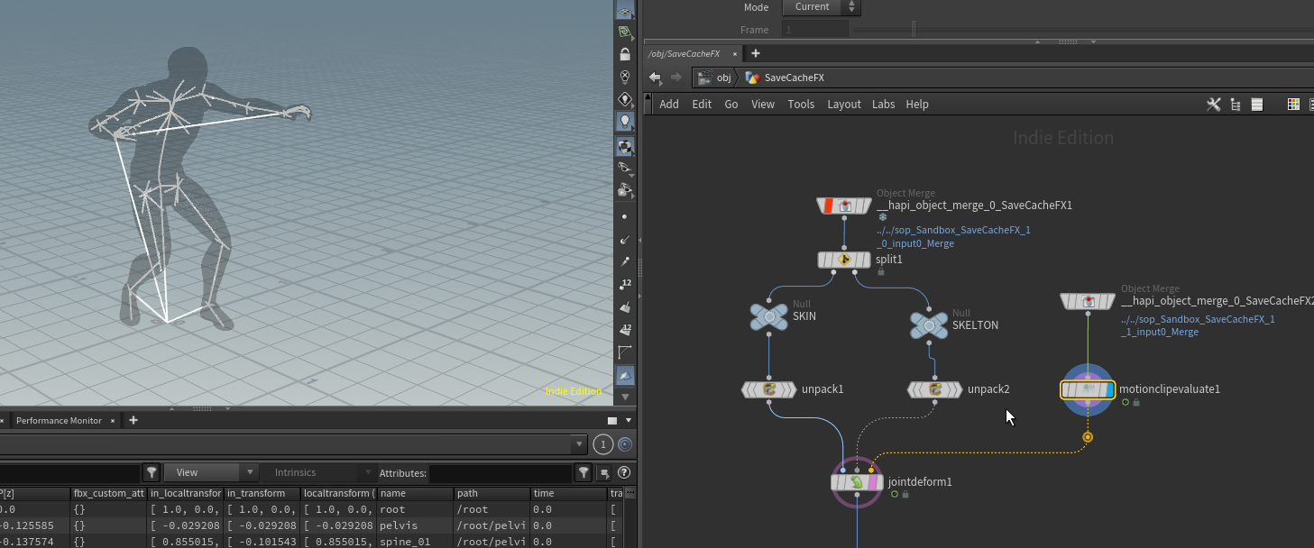Toggle display points marker option
This screenshot has height=548, width=1314.
tap(624, 216)
